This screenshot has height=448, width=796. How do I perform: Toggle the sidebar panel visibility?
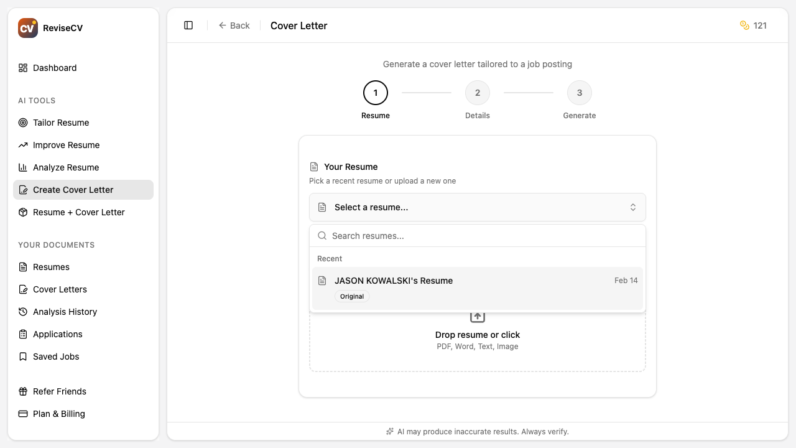click(188, 25)
